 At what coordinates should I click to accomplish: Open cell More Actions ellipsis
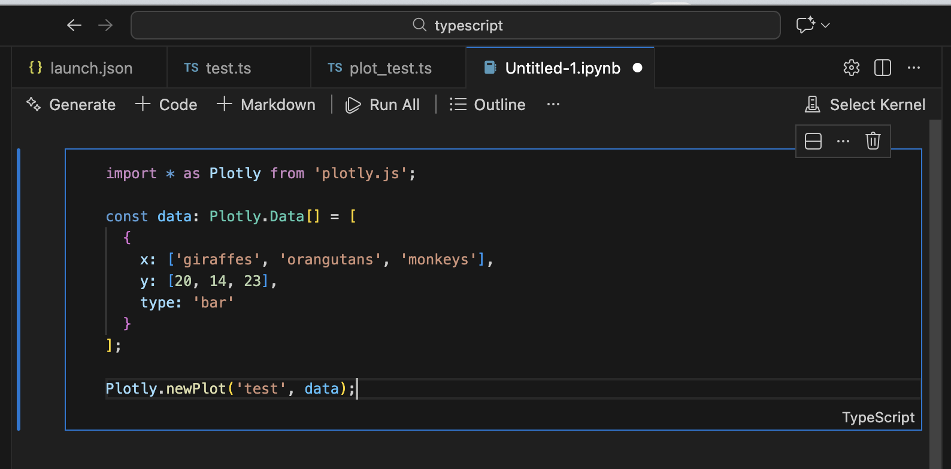[x=843, y=141]
